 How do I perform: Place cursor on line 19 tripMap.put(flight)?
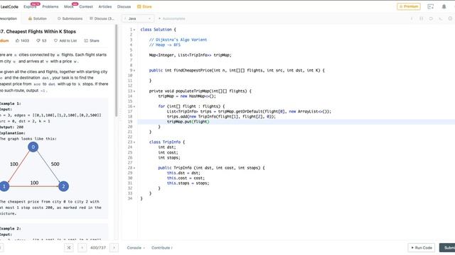[188, 122]
